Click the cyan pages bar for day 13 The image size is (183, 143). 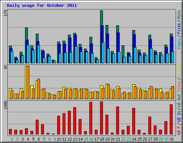tap(76, 55)
